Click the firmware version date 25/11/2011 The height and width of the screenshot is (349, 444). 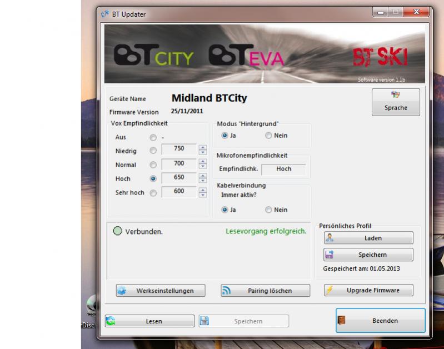(187, 111)
